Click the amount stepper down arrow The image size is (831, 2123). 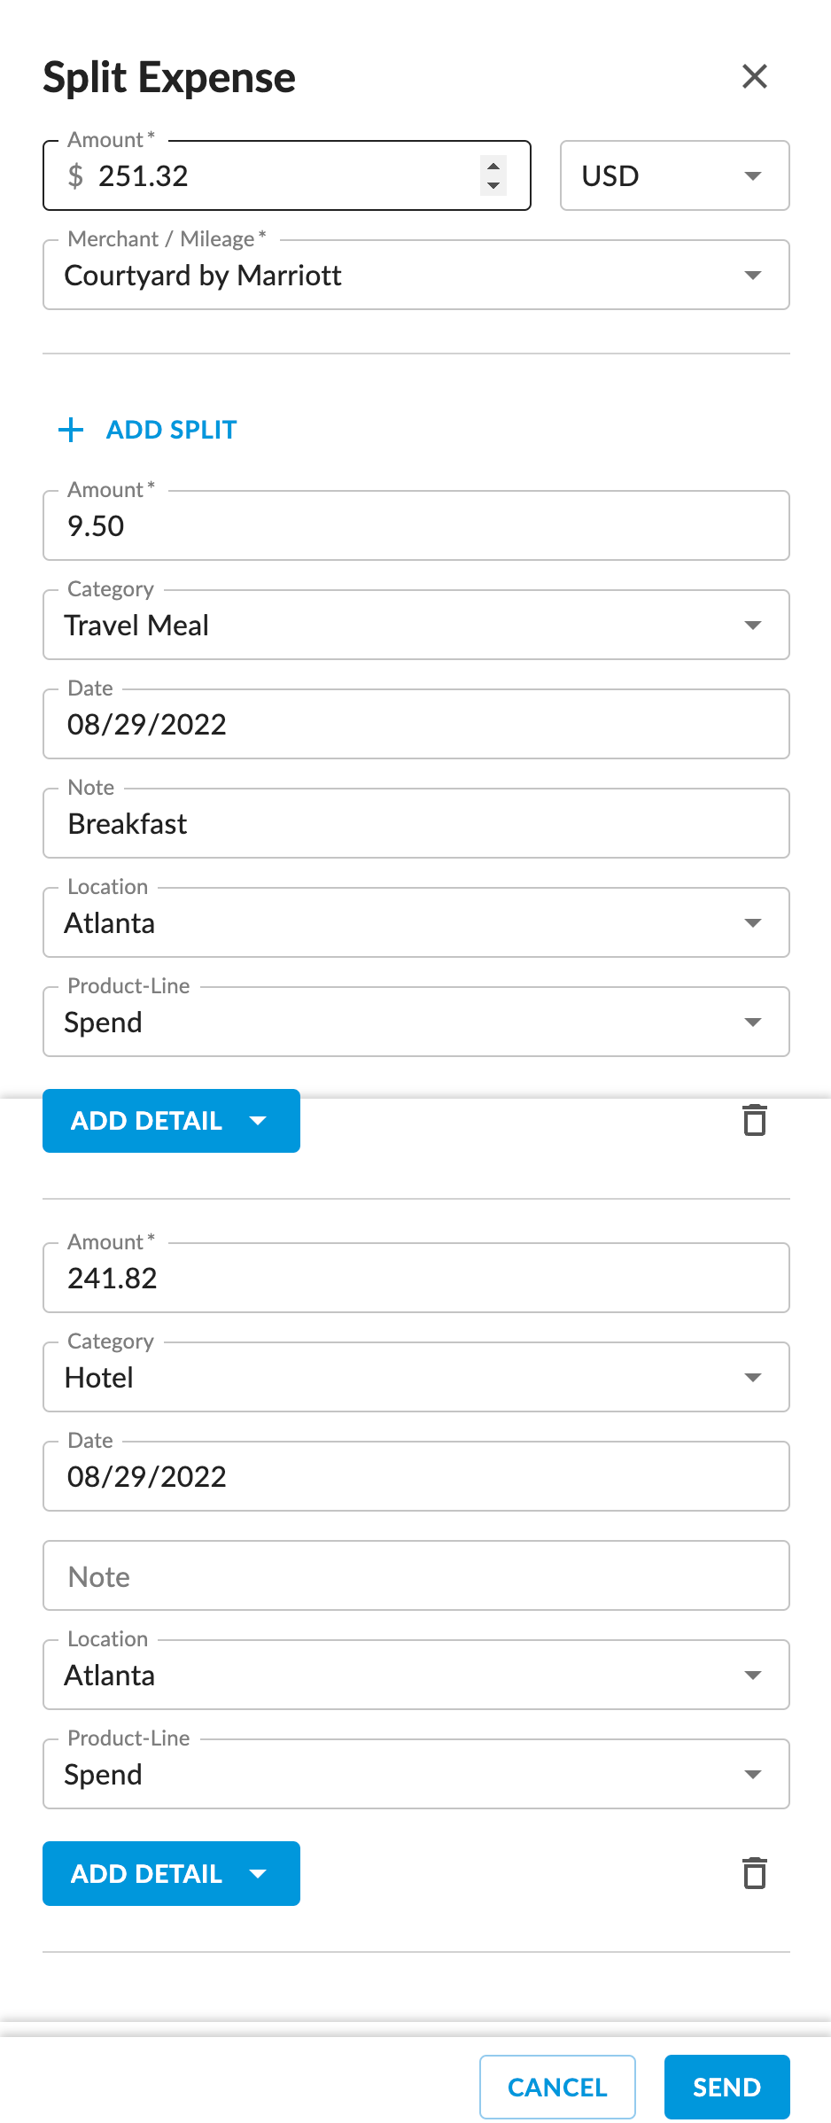(493, 185)
